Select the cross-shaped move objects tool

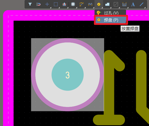point(47,4)
